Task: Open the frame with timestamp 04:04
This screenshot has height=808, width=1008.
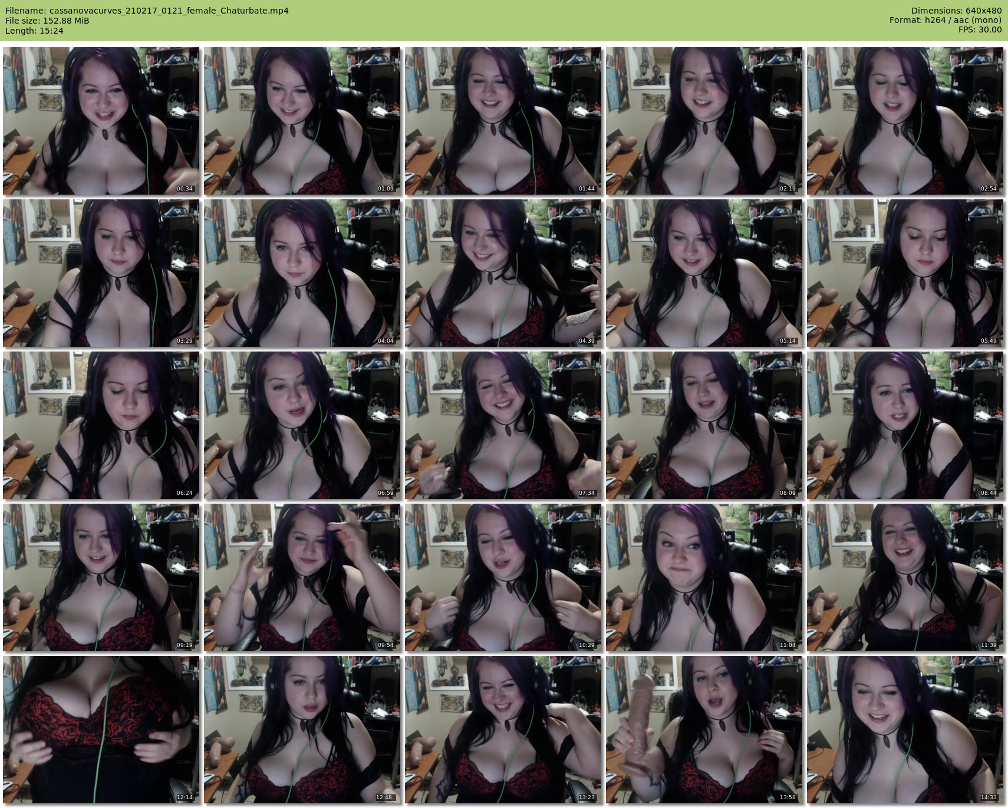Action: tap(302, 273)
